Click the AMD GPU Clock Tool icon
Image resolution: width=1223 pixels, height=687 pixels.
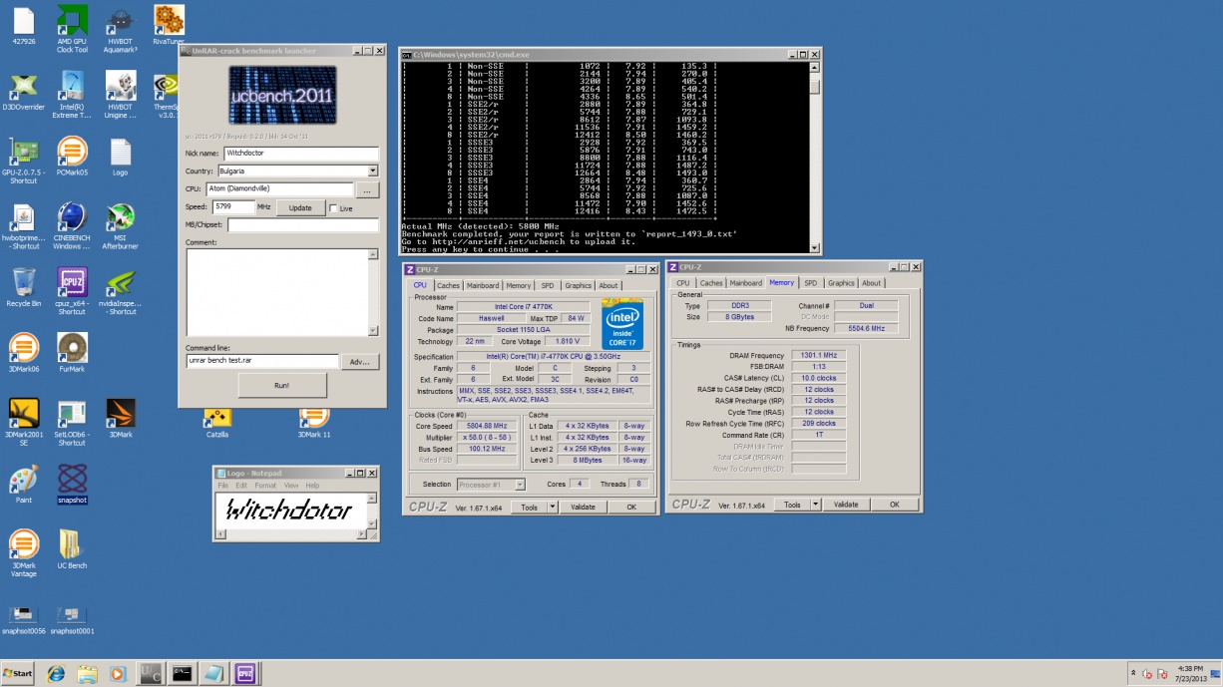coord(72,20)
